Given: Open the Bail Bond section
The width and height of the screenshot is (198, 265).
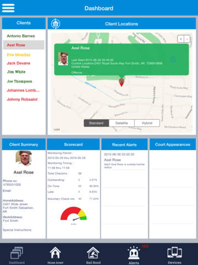Looking at the screenshot, I should click(93, 255).
